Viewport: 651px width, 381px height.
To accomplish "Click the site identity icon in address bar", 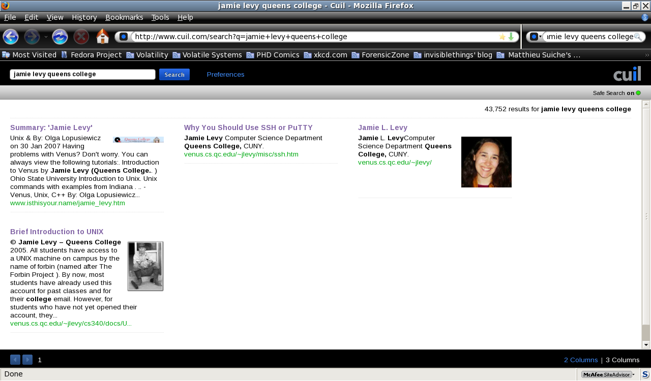I will 124,37.
